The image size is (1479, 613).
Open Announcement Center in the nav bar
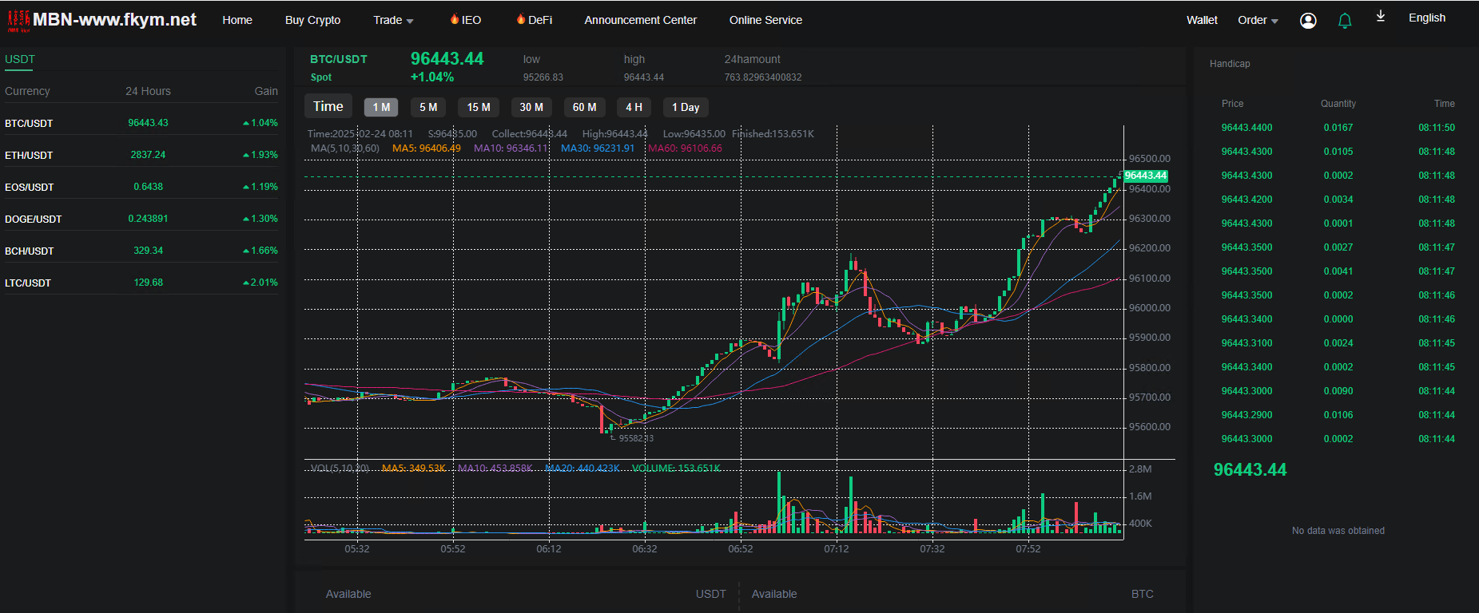pyautogui.click(x=640, y=20)
